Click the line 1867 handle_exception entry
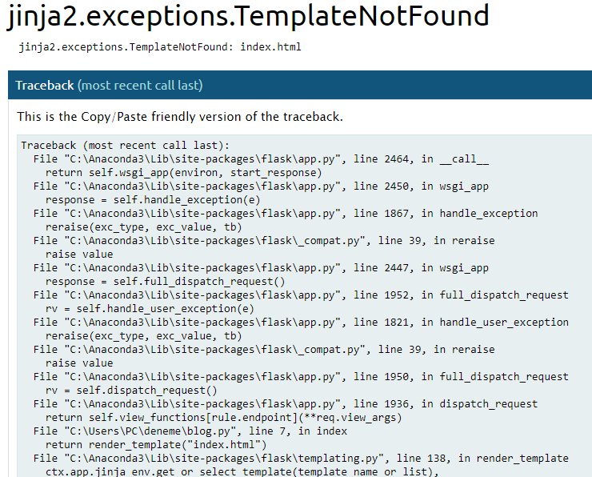This screenshot has height=477, width=592. pyautogui.click(x=286, y=214)
